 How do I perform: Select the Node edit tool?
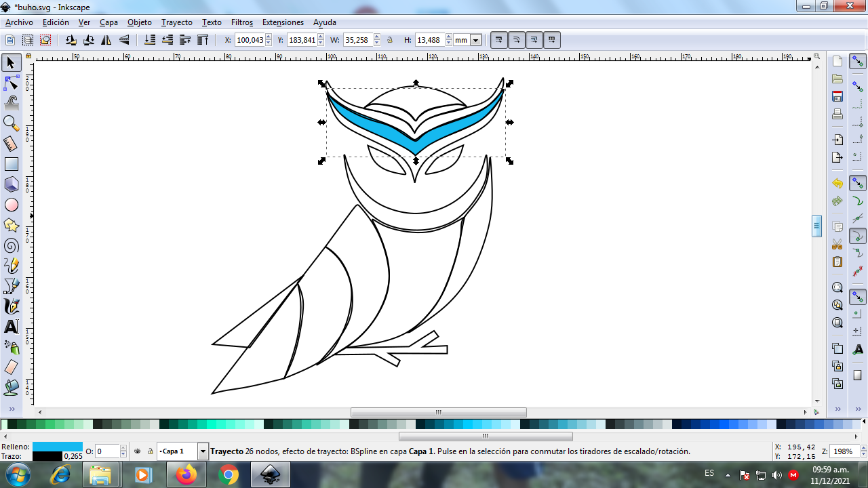(11, 83)
